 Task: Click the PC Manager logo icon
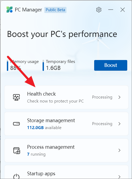[x=10, y=10]
